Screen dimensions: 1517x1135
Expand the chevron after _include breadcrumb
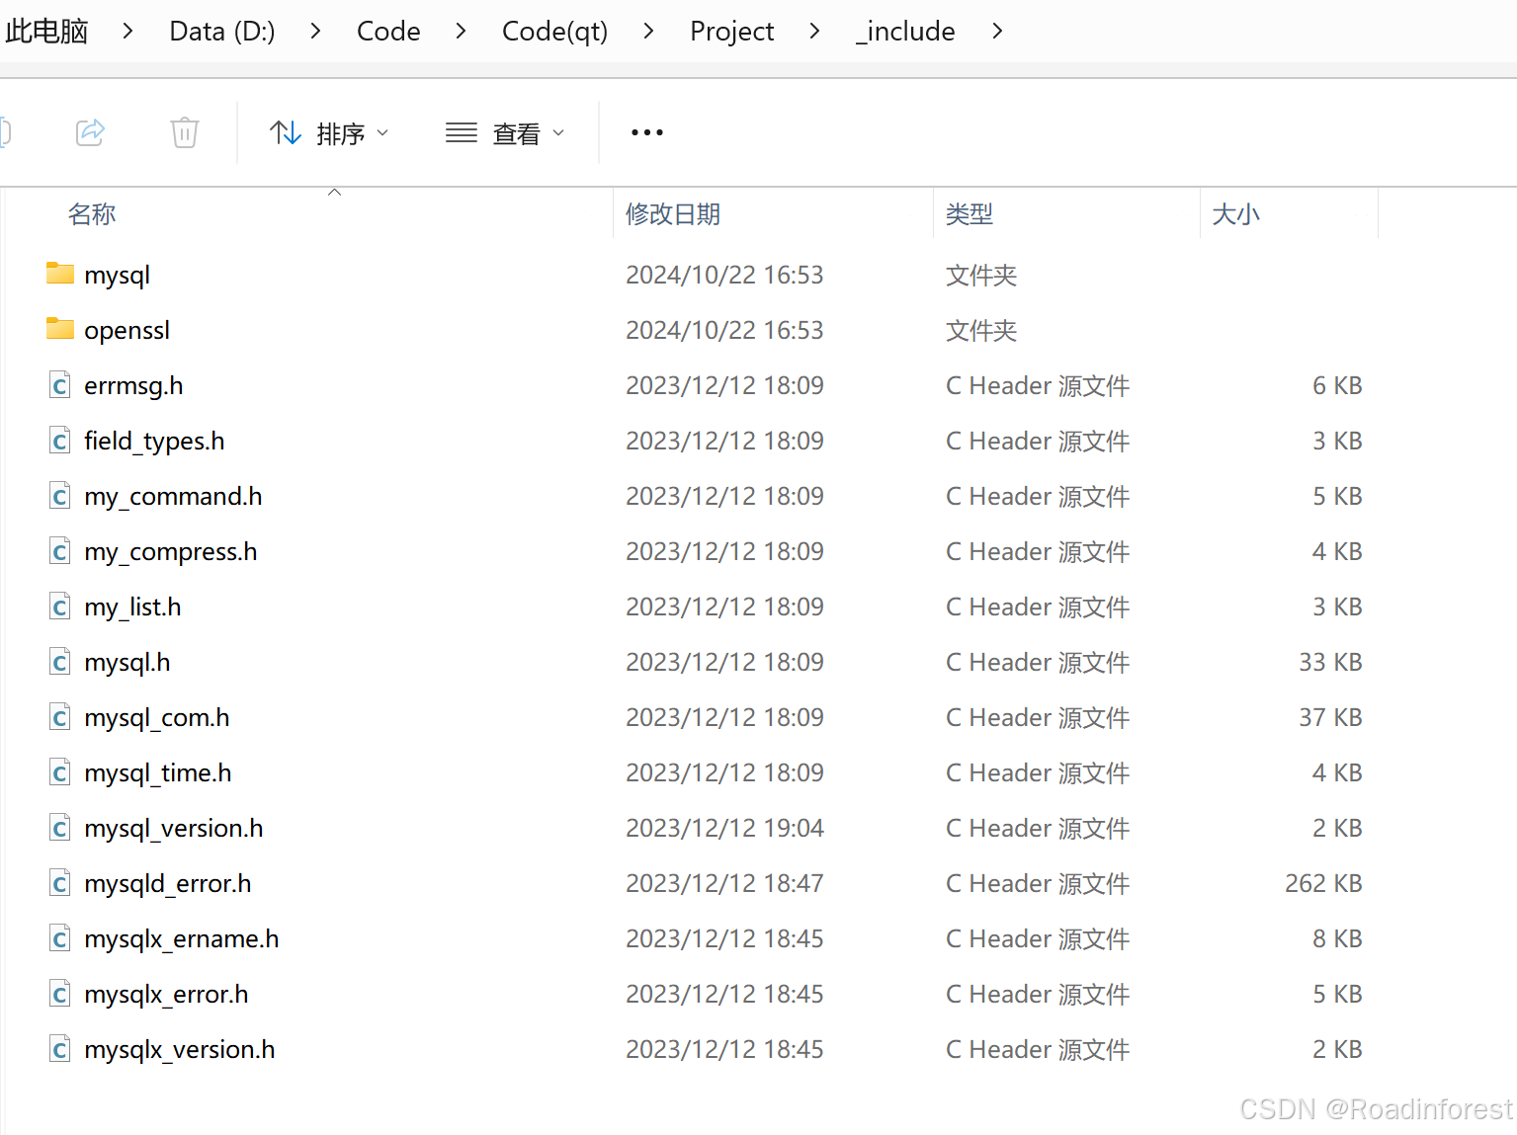(997, 32)
